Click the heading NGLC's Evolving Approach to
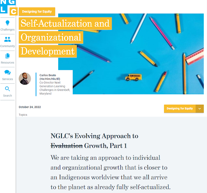The image size is (207, 193). click(x=94, y=136)
